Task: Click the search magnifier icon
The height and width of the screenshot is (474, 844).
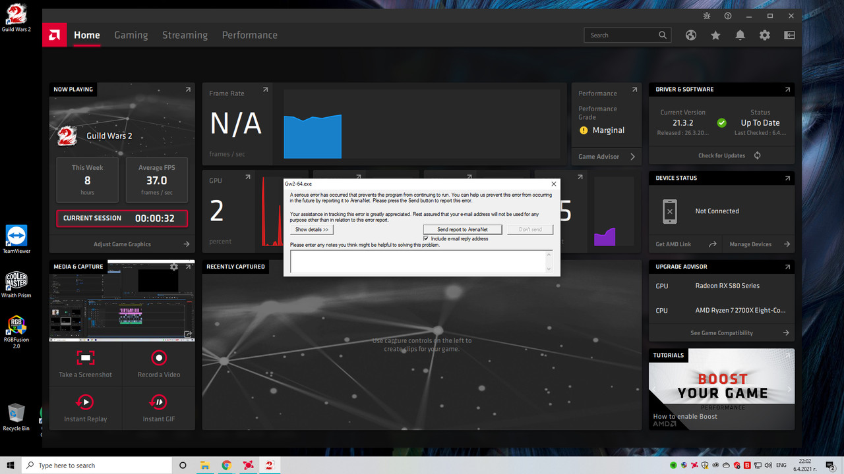Action: tap(663, 35)
